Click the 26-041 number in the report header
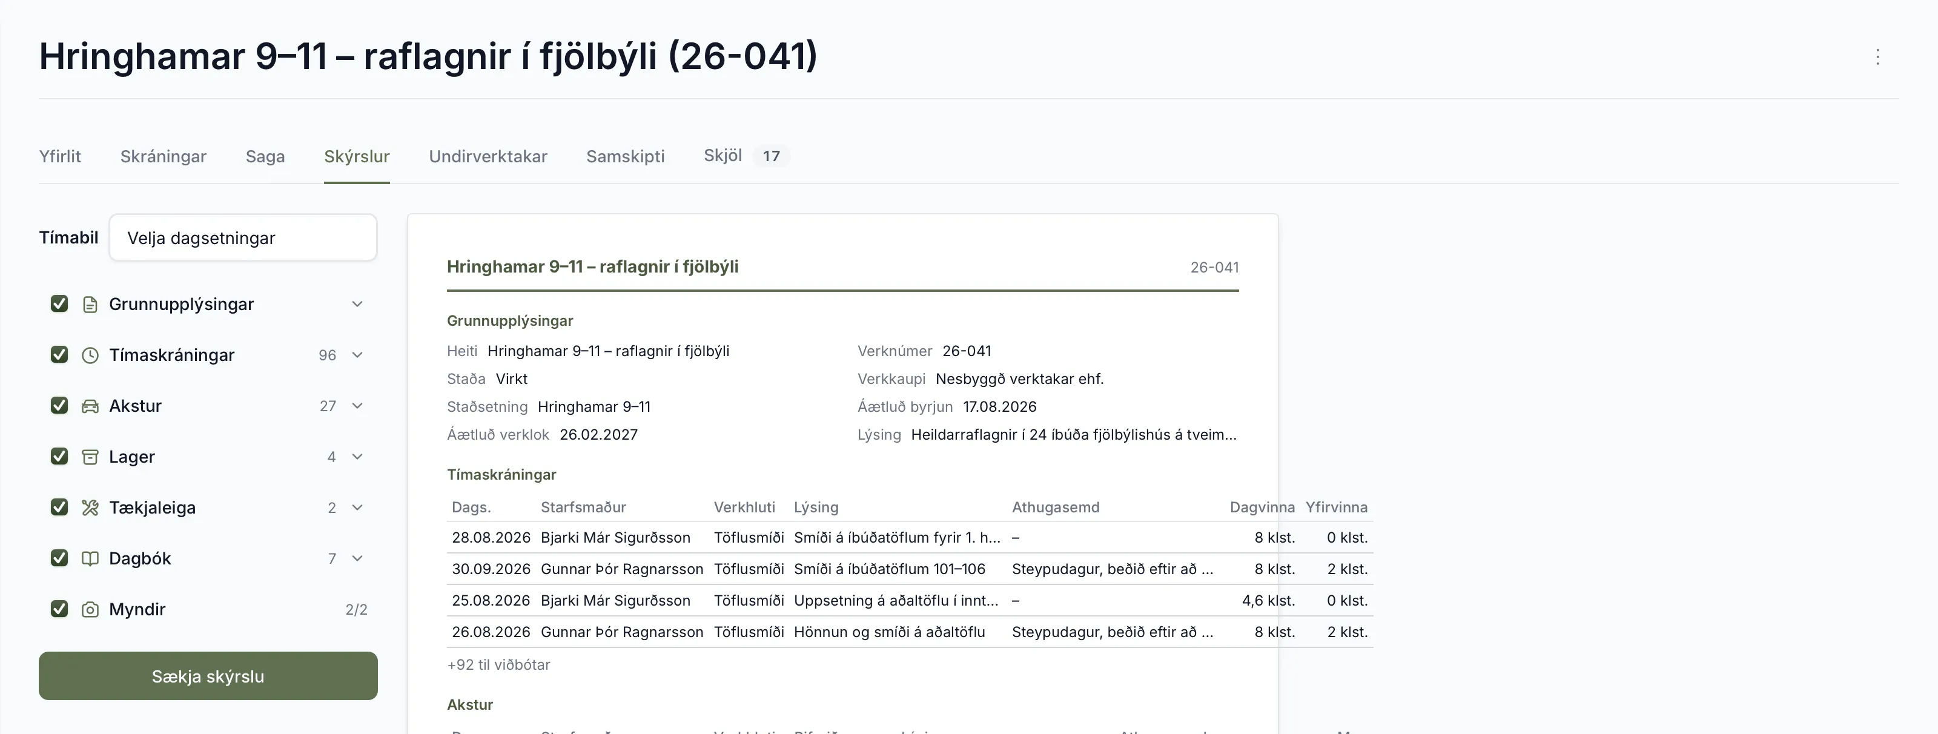 tap(1214, 268)
